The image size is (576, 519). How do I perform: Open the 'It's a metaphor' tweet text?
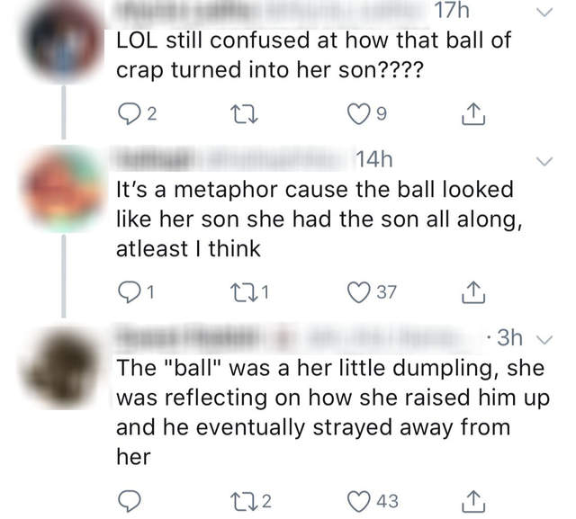[315, 219]
